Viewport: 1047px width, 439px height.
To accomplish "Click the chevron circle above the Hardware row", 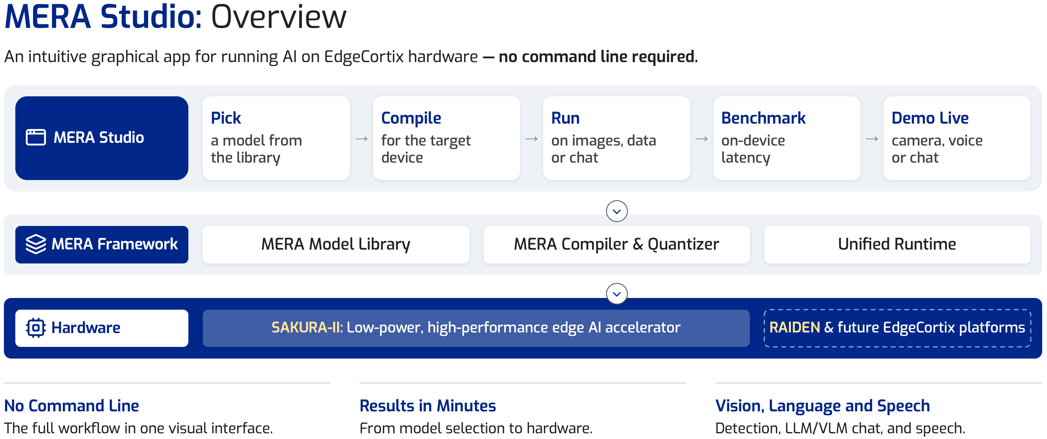I will coord(616,293).
